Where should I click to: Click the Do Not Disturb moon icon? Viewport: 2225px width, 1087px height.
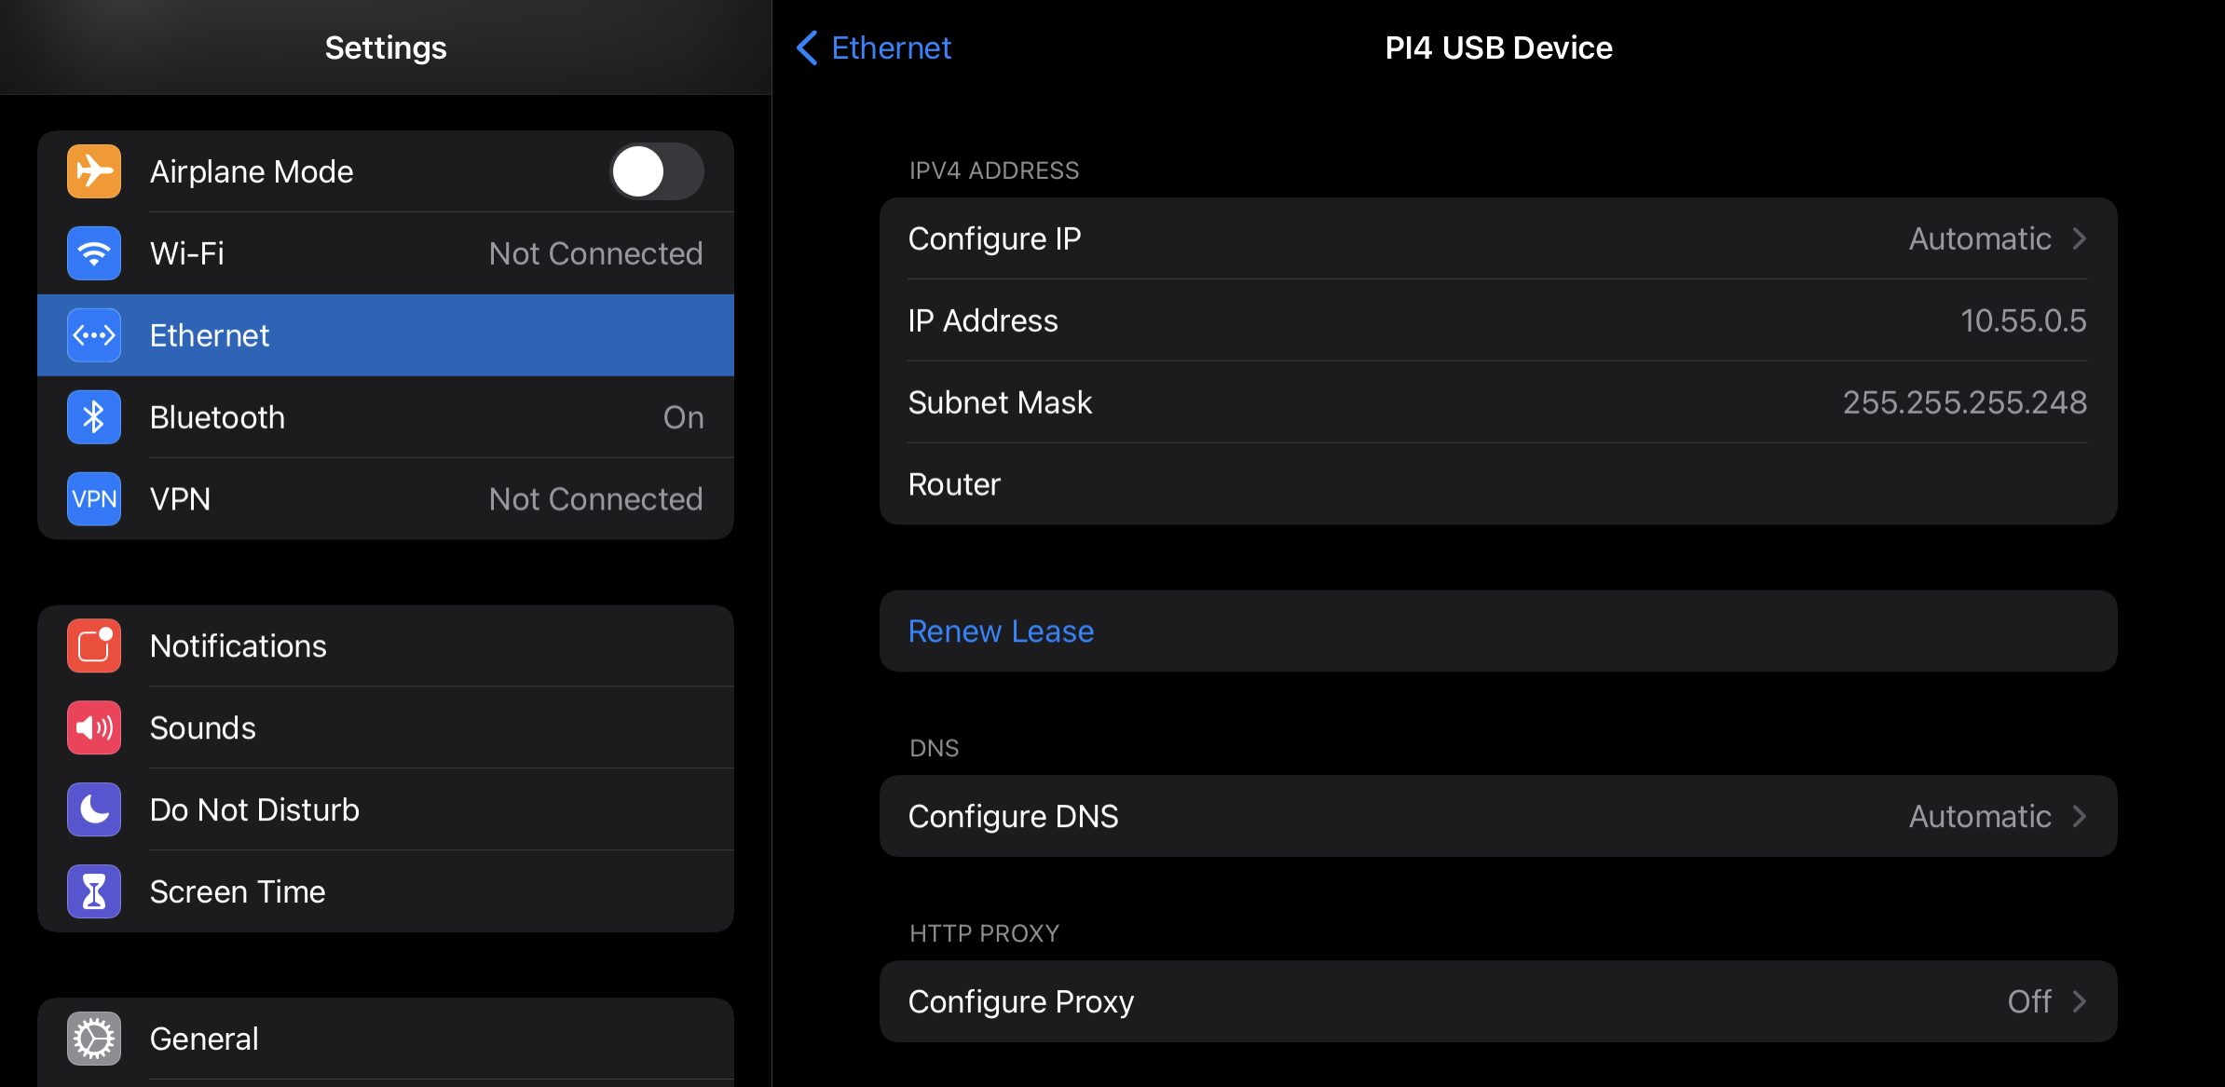pos(94,810)
